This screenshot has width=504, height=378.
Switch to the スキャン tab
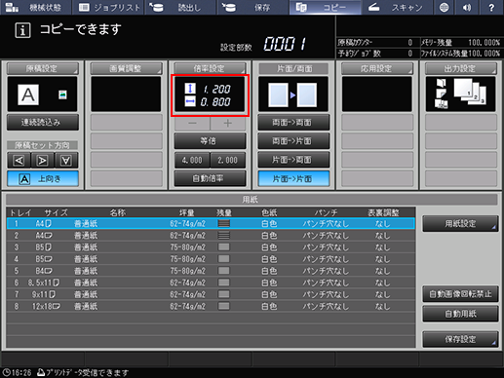[398, 7]
